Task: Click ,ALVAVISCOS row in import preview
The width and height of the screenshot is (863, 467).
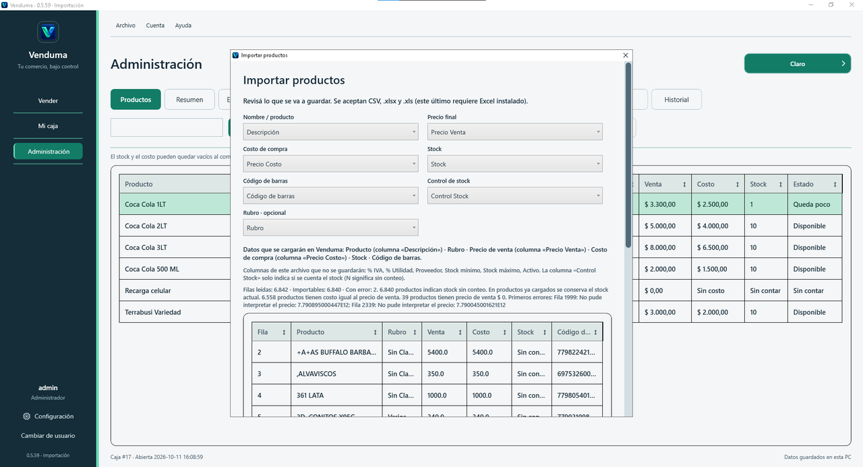Action: (x=427, y=374)
